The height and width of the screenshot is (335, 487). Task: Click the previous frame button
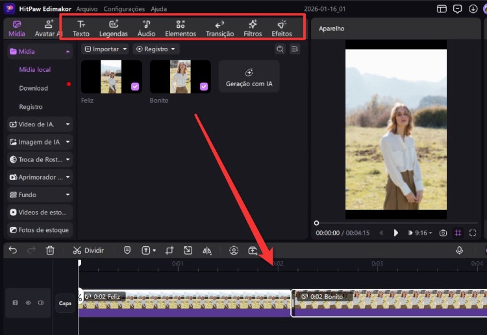381,233
